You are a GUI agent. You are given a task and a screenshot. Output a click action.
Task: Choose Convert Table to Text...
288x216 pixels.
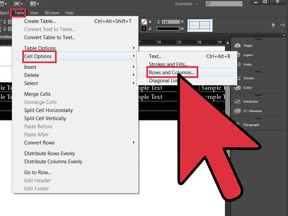click(75, 37)
